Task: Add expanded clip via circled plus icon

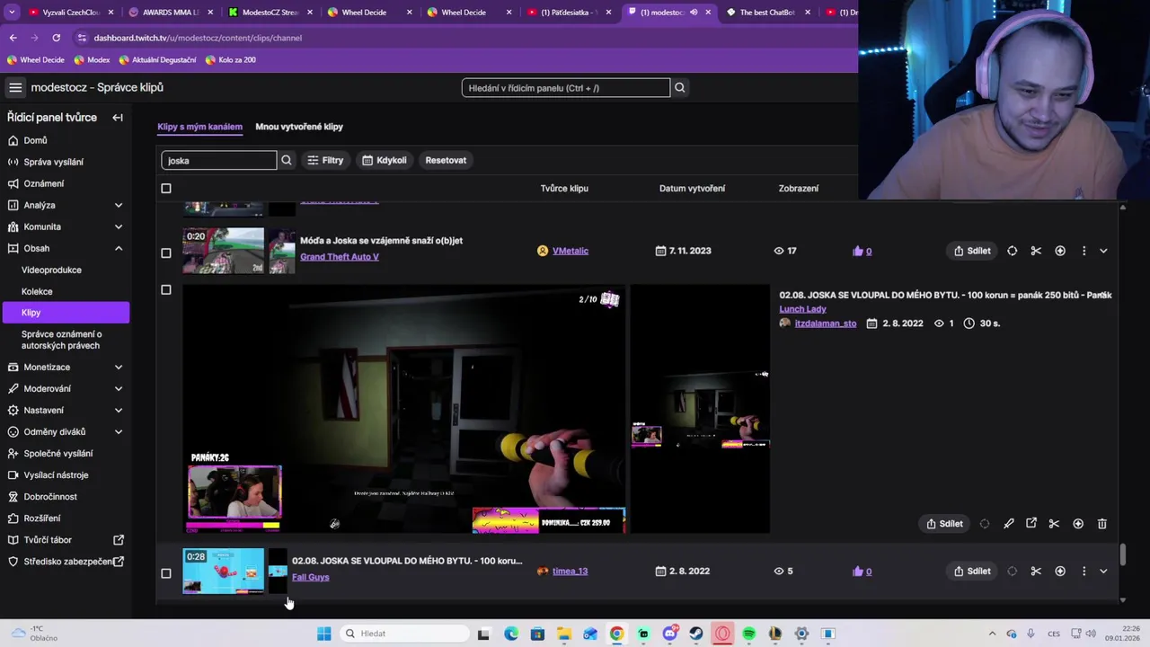Action: pyautogui.click(x=1078, y=524)
